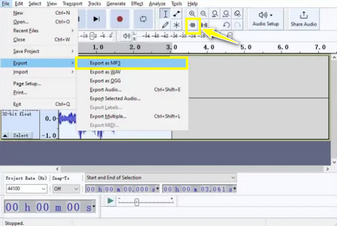
Task: Expand the Recent Files submenu
Action: click(39, 30)
